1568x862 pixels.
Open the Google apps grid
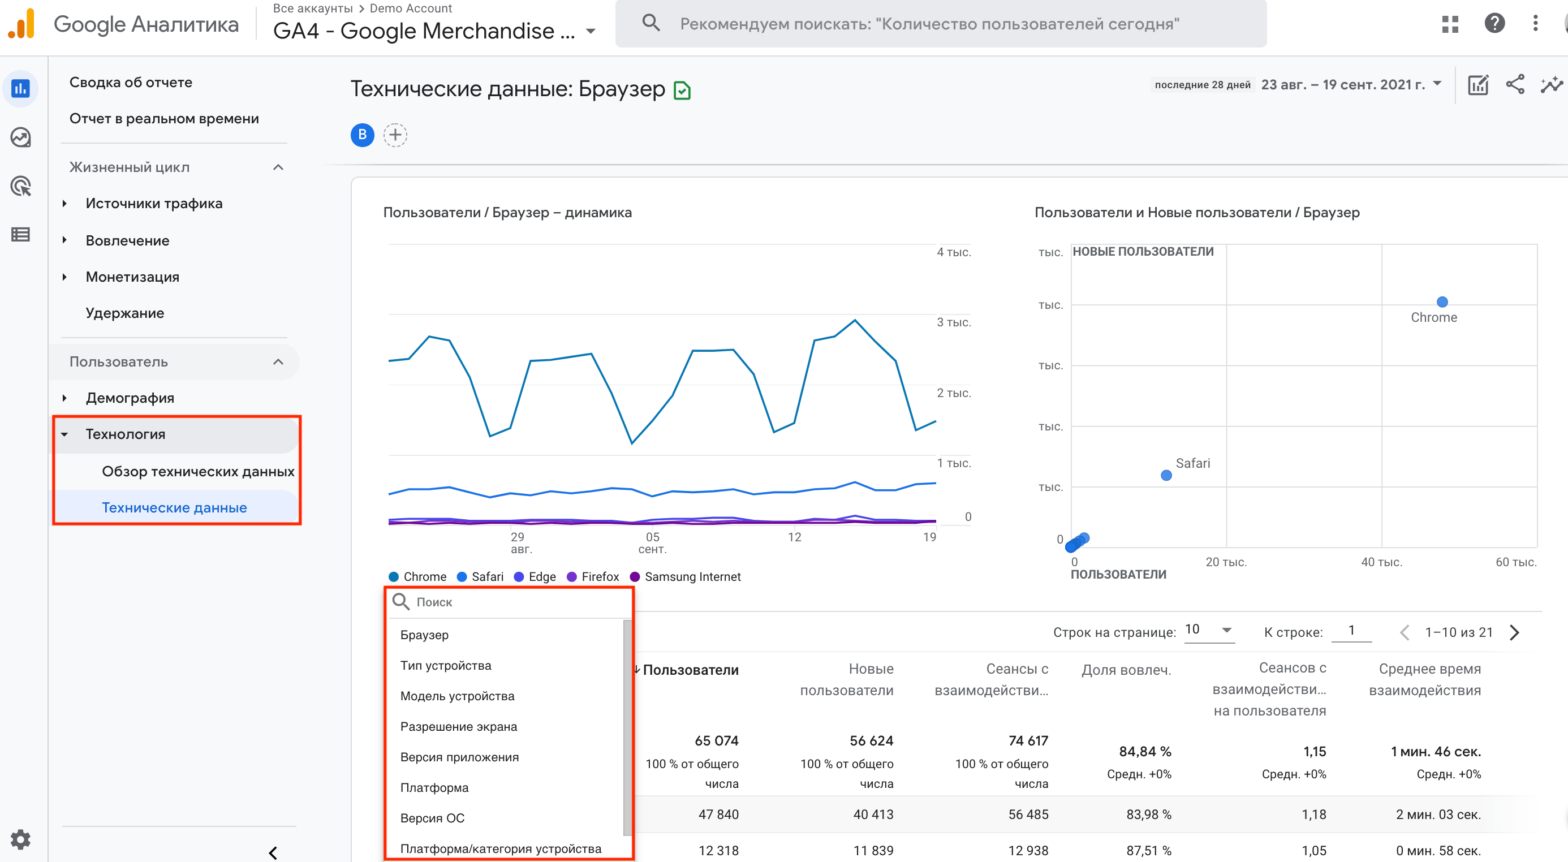[1450, 24]
